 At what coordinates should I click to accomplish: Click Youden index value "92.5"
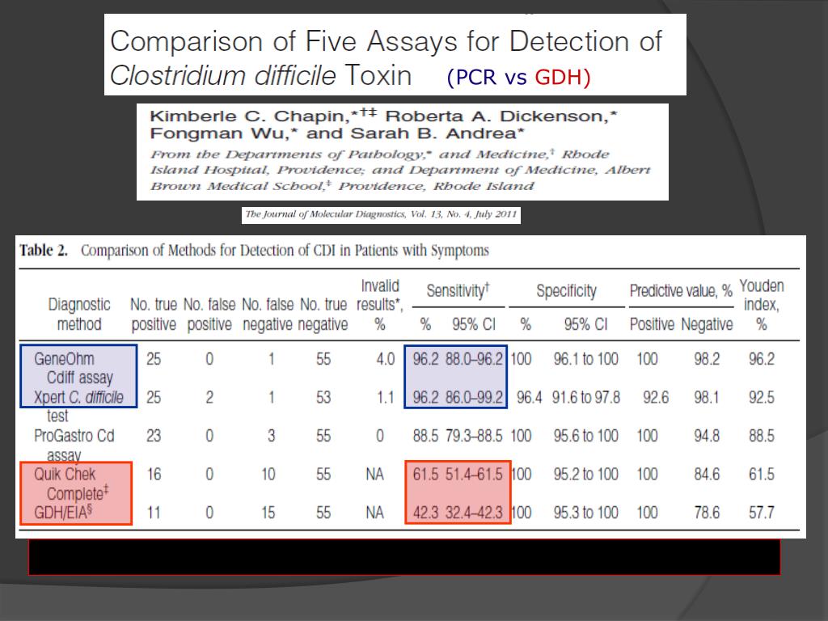(x=762, y=397)
